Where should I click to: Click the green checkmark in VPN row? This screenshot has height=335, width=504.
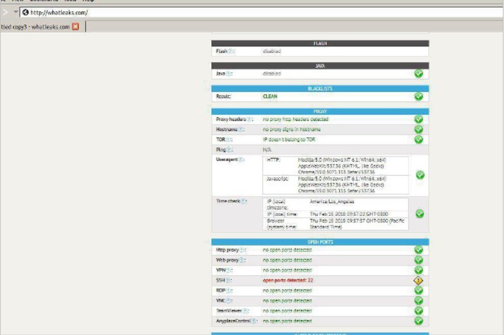coord(419,270)
